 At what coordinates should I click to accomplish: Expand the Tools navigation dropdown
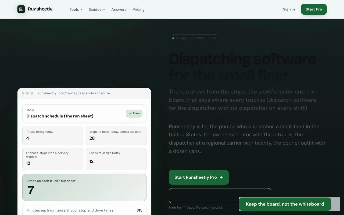(76, 9)
